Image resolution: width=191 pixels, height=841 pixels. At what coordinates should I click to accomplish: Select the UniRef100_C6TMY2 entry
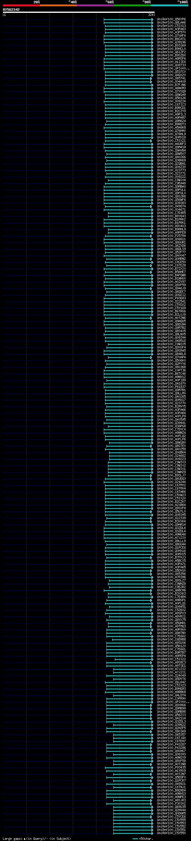point(171,485)
